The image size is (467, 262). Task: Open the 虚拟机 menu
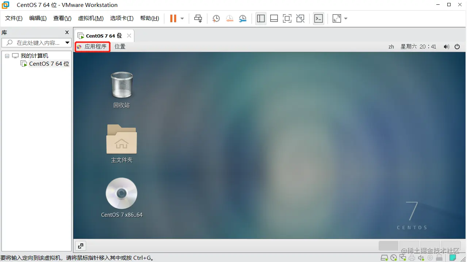tap(91, 18)
